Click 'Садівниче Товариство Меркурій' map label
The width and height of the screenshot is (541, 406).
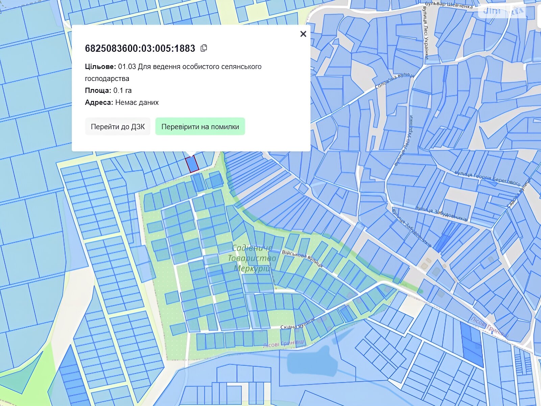252,258
